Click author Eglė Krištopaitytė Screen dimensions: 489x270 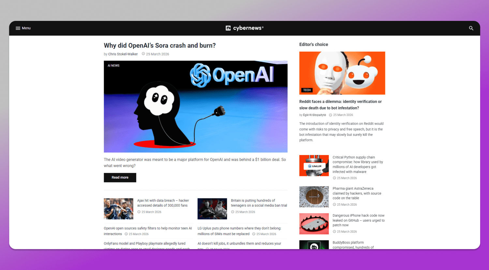(314, 115)
